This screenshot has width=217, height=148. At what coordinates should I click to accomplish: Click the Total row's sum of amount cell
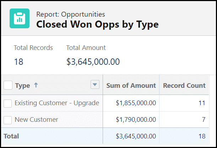(x=136, y=136)
